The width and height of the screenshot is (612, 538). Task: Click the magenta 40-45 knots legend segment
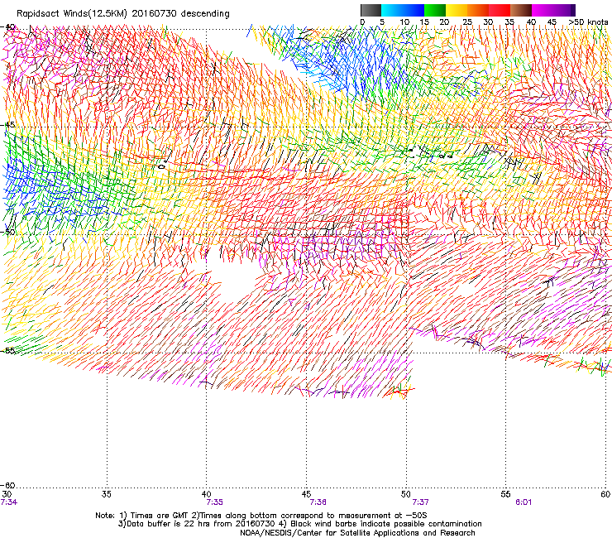pyautogui.click(x=543, y=10)
